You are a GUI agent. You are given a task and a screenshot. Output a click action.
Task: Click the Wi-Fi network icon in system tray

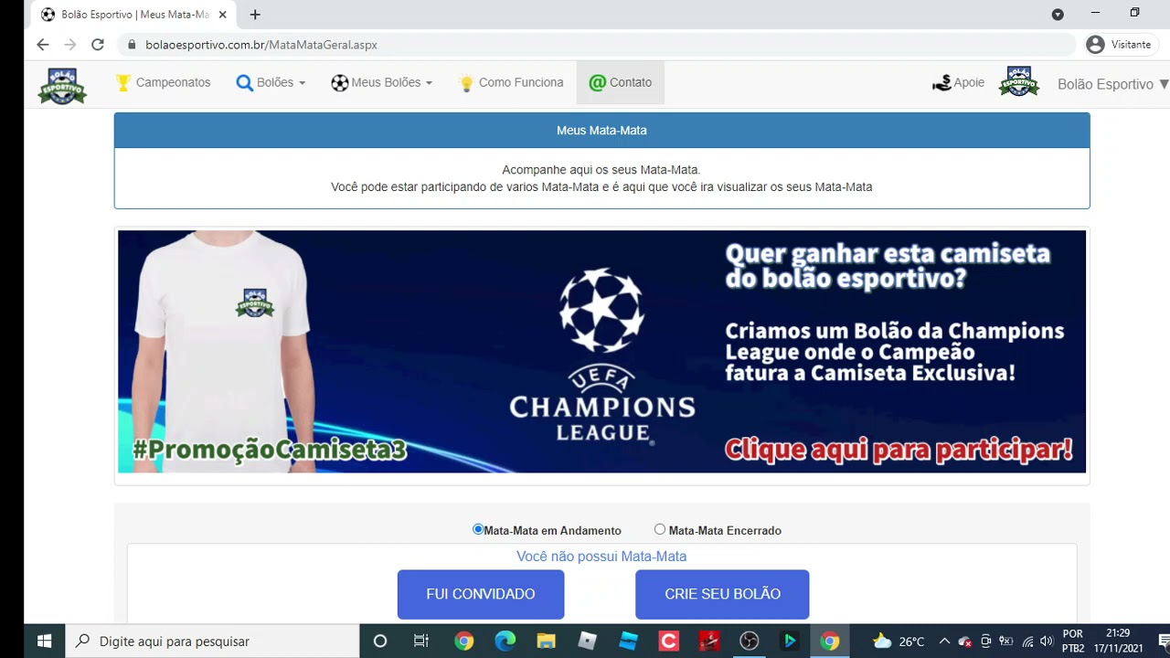tap(1027, 642)
